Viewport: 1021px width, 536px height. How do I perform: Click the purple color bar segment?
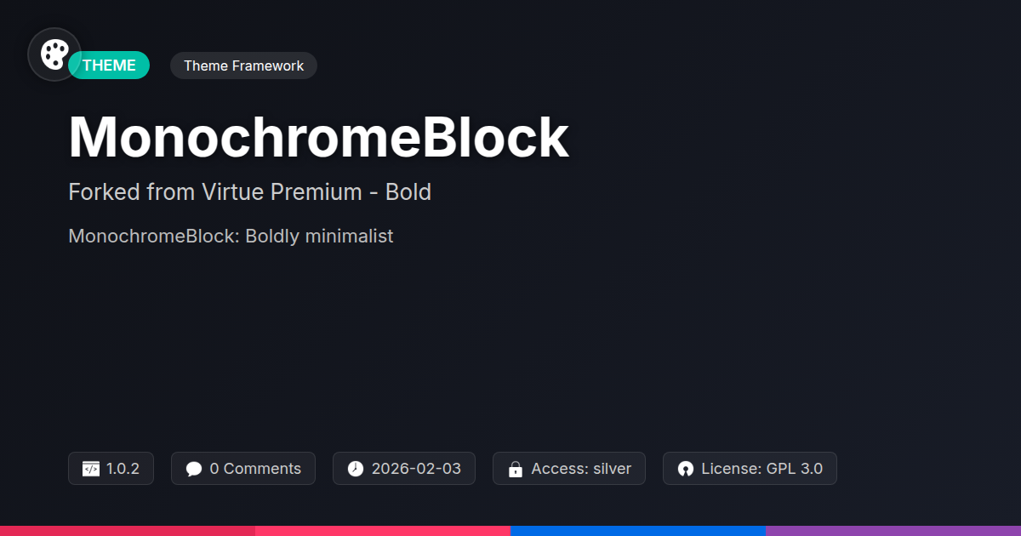click(893, 530)
